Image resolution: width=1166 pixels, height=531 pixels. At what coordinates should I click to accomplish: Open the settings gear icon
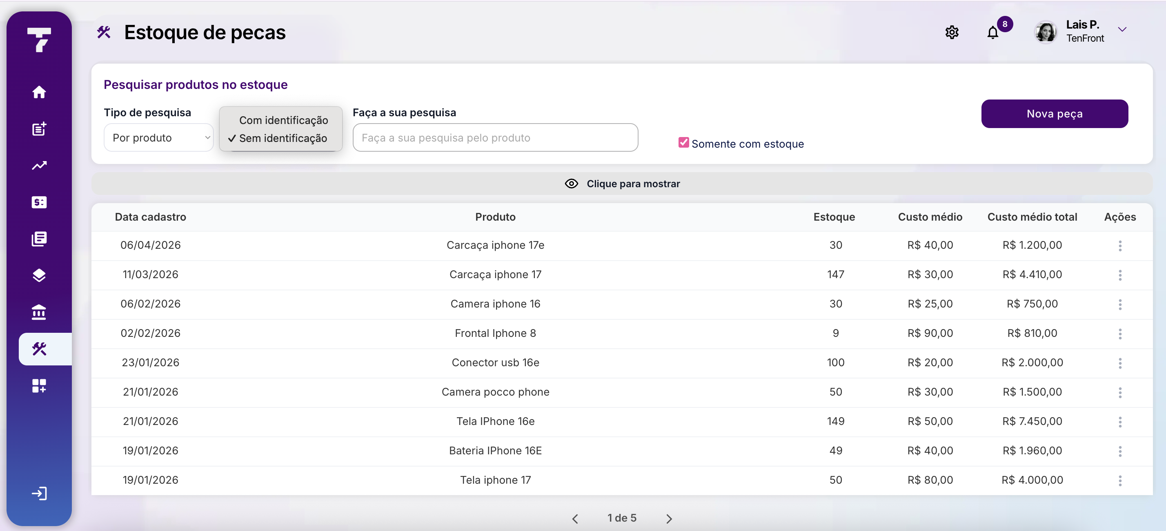point(952,32)
